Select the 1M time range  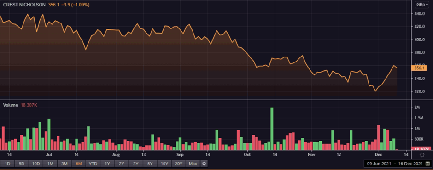click(x=50, y=164)
